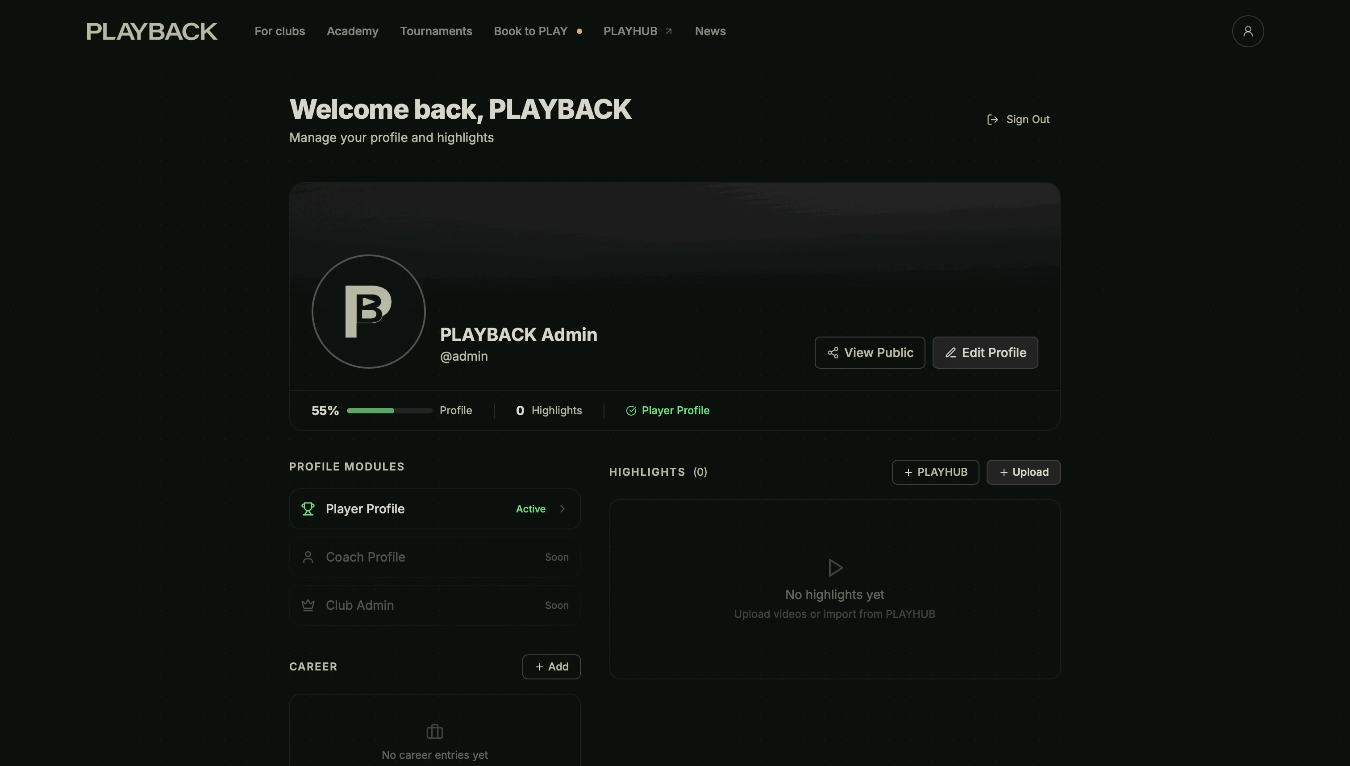This screenshot has width=1350, height=766.
Task: Click the 55% profile completion progress bar
Action: tap(388, 410)
